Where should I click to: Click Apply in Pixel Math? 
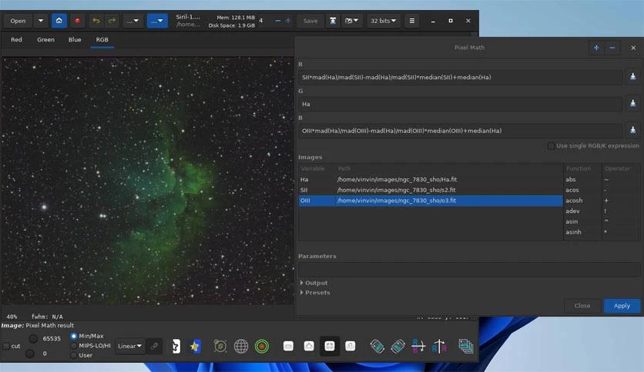[x=622, y=306]
